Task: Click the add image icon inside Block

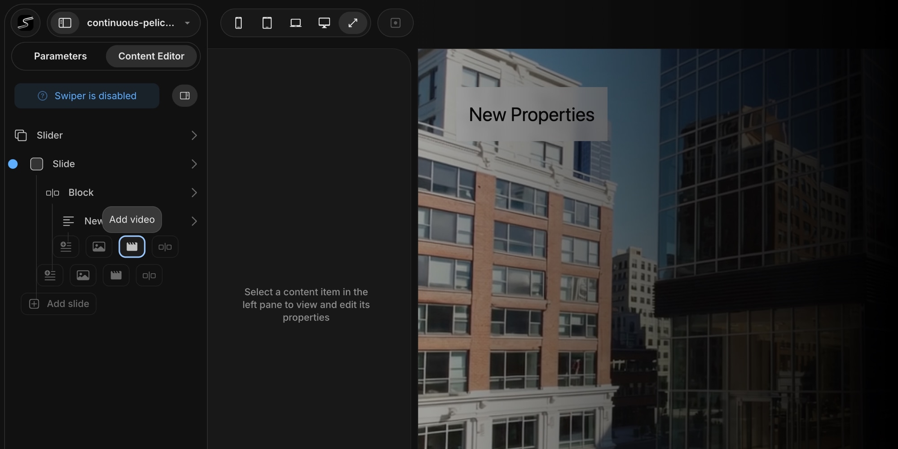Action: (99, 247)
